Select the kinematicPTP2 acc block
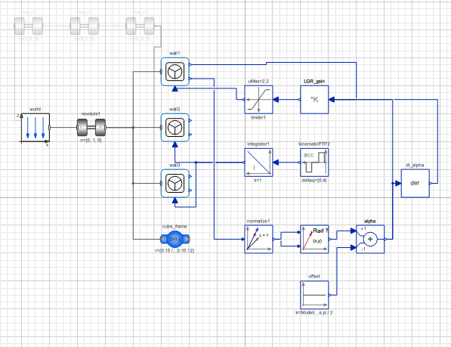The width and height of the screenshot is (451, 347). [314, 163]
